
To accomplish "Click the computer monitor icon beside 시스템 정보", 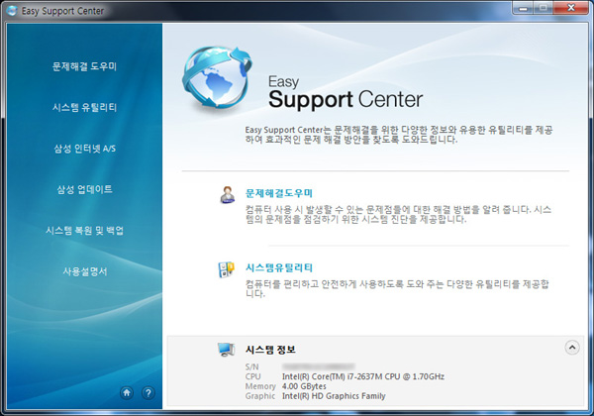I will click(226, 350).
